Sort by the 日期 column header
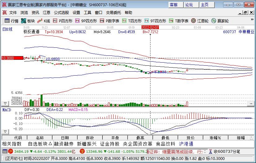The image size is (256, 163). [x=65, y=138]
